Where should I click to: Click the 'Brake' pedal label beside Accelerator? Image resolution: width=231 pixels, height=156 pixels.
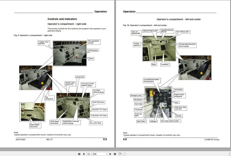[x=154, y=64]
